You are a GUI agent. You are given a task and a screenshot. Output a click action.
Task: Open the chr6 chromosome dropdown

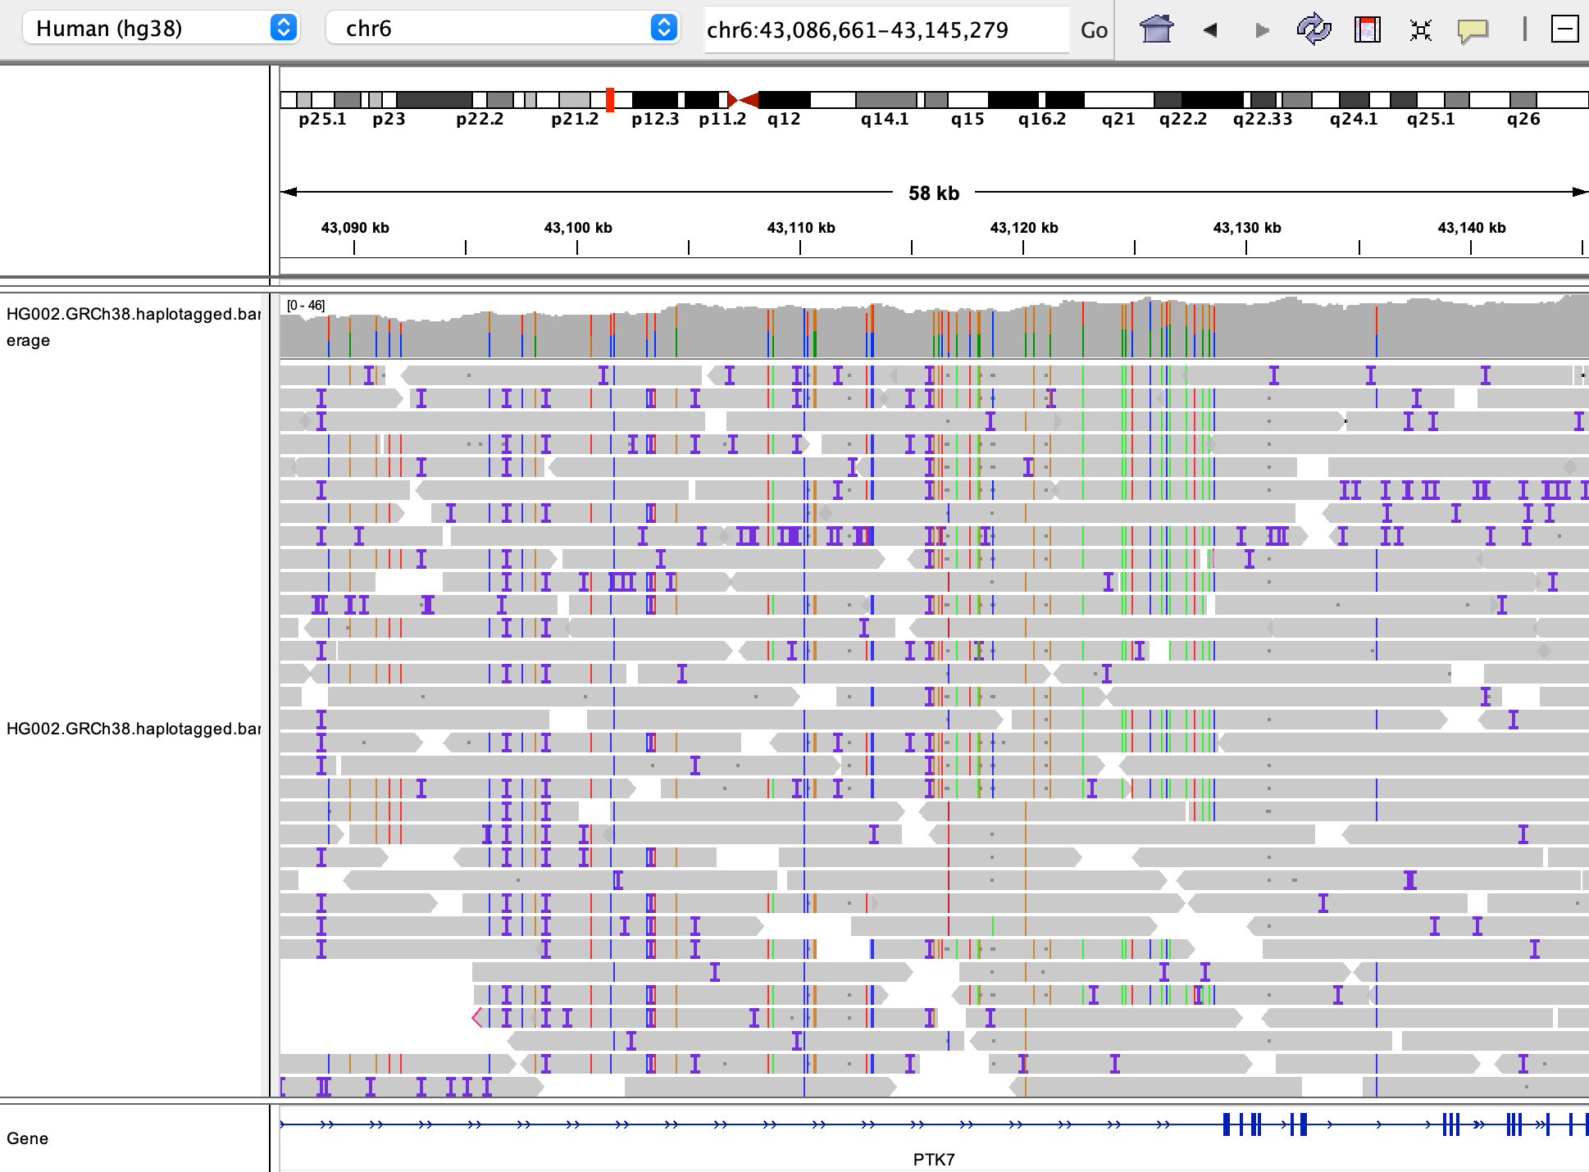click(503, 28)
